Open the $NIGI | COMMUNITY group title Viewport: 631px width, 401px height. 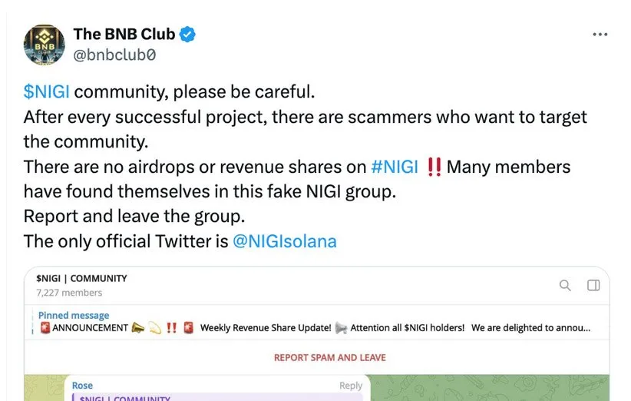coord(81,278)
